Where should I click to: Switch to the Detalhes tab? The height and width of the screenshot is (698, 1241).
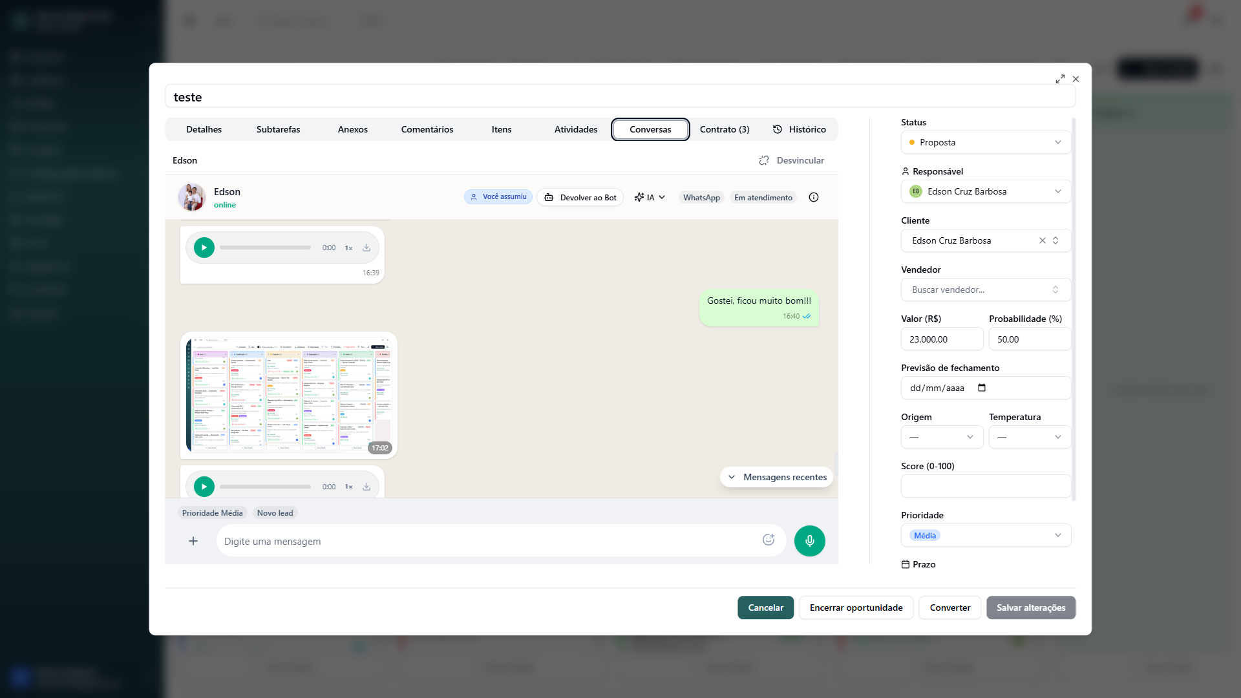[x=204, y=129]
